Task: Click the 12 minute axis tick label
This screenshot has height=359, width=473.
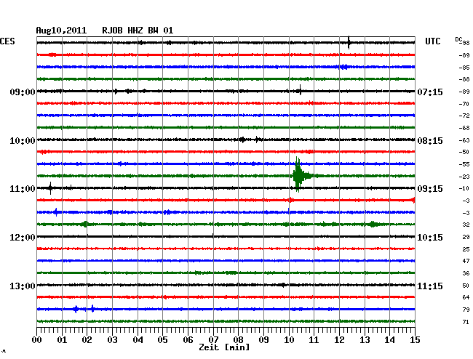Action: 339,339
